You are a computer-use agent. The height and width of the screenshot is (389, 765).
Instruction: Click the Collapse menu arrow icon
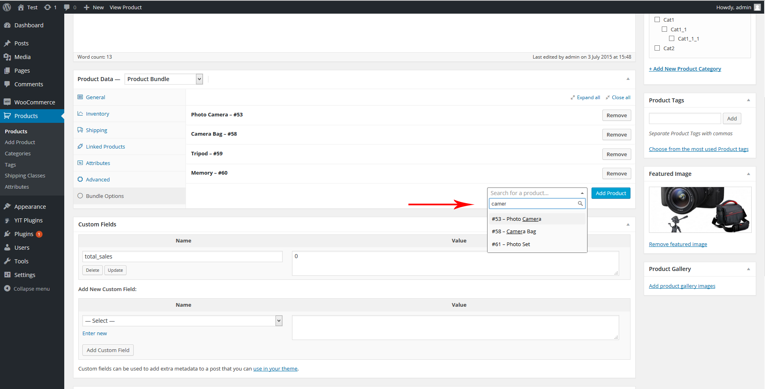click(x=7, y=289)
